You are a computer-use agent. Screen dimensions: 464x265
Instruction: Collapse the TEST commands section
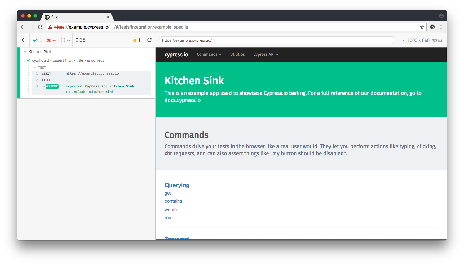(x=35, y=68)
